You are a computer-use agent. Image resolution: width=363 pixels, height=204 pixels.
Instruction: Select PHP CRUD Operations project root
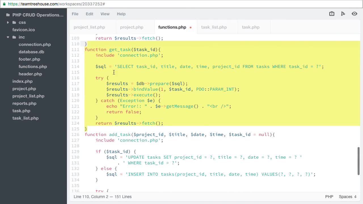[x=38, y=15]
